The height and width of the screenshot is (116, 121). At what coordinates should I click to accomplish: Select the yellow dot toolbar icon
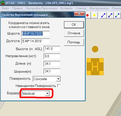pyautogui.click(x=94, y=15)
